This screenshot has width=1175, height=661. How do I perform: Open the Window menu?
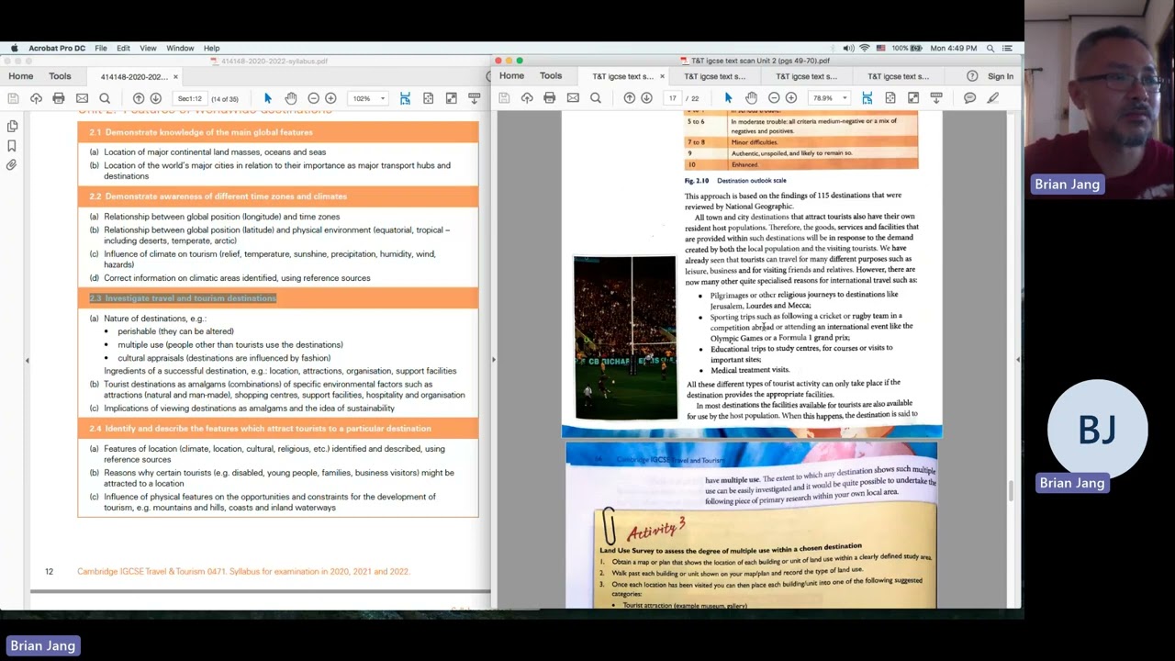click(x=180, y=48)
